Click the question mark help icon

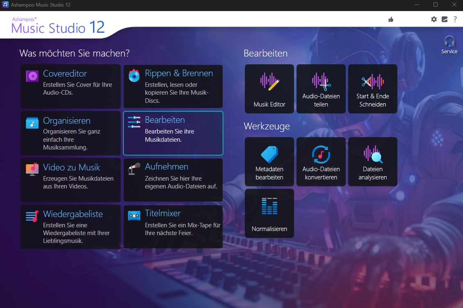point(455,19)
